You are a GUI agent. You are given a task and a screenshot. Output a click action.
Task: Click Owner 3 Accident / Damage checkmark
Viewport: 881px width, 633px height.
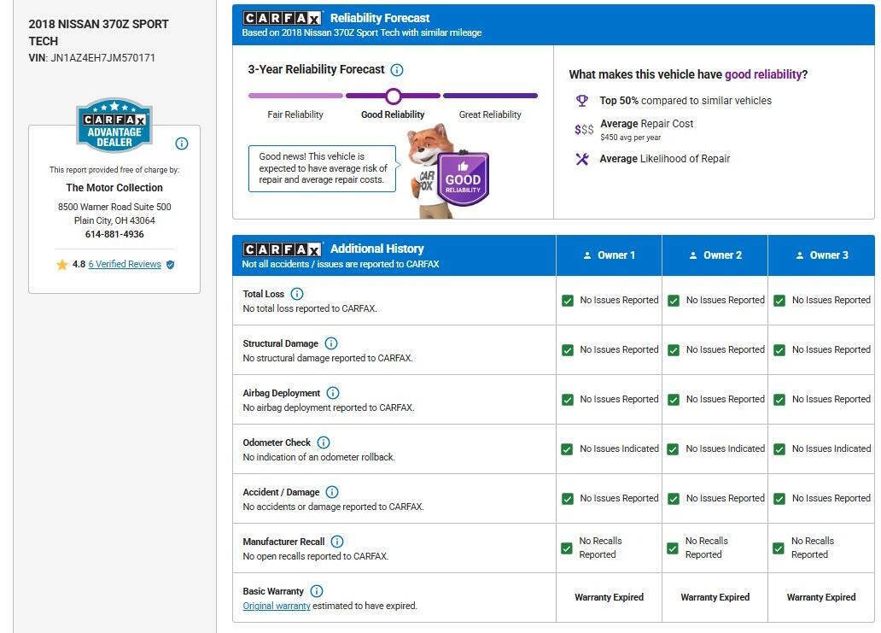779,499
